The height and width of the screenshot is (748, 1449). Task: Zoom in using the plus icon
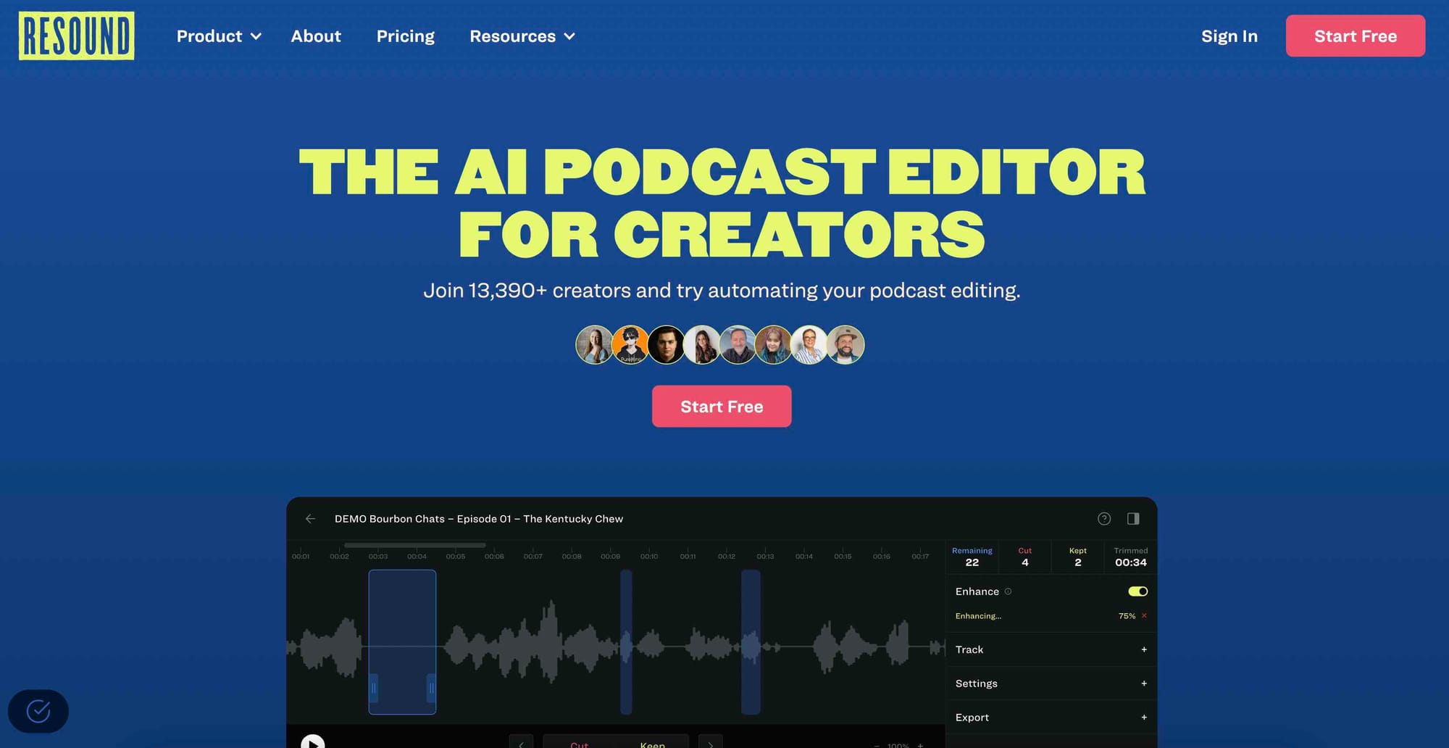click(x=920, y=744)
